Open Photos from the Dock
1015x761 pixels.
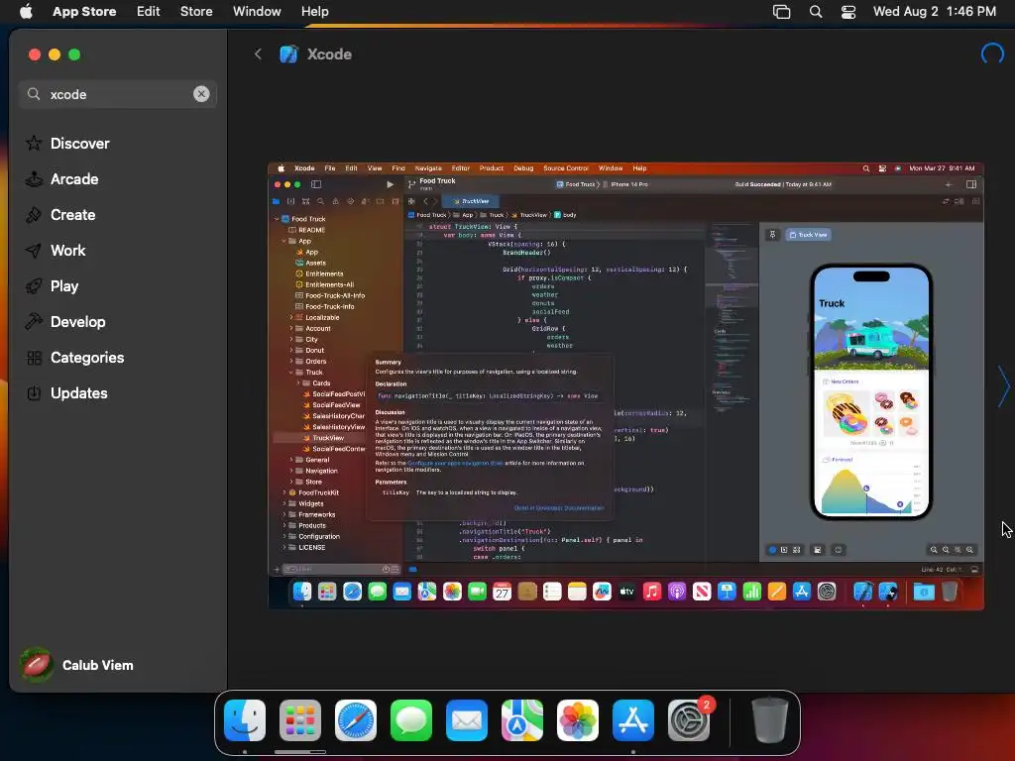pos(578,720)
